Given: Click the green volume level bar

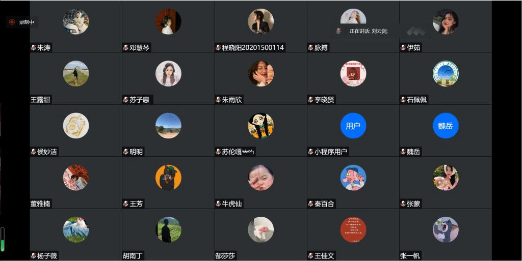Looking at the screenshot, I should click(3, 239).
